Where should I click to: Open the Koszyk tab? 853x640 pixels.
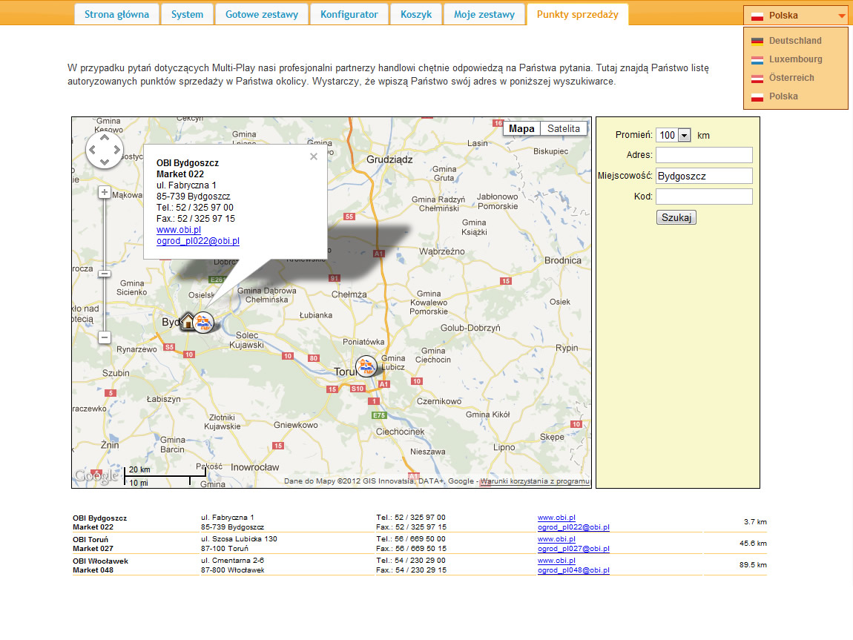[x=416, y=15]
